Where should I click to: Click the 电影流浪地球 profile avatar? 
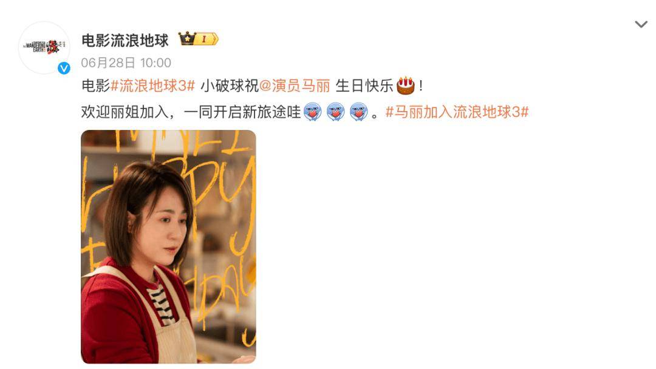[x=44, y=47]
